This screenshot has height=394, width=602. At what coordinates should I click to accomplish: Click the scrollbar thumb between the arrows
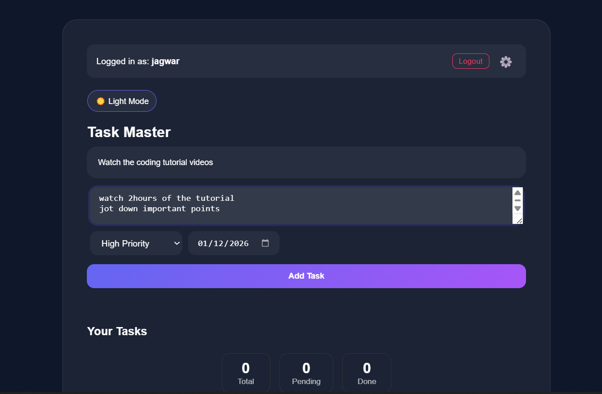[x=517, y=200]
